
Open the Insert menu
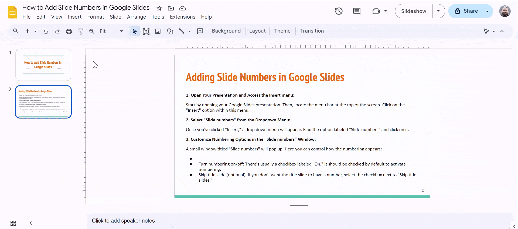click(74, 17)
